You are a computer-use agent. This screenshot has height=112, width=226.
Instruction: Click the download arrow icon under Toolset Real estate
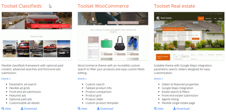tap(175, 108)
